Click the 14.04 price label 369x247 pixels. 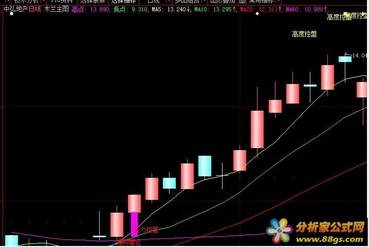[360, 55]
